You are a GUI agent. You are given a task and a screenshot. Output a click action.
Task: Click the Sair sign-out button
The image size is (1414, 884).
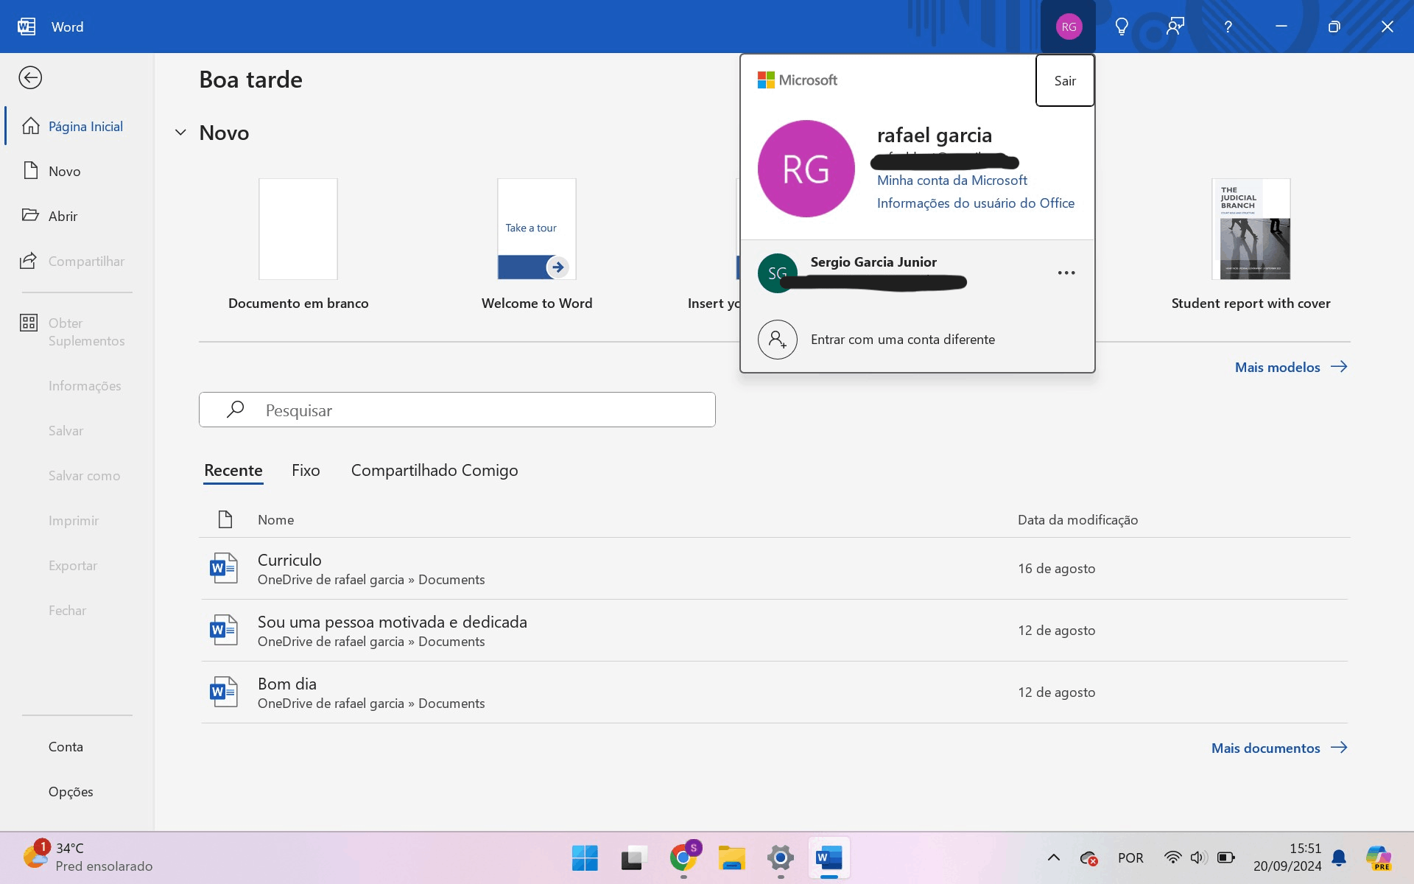click(1065, 80)
